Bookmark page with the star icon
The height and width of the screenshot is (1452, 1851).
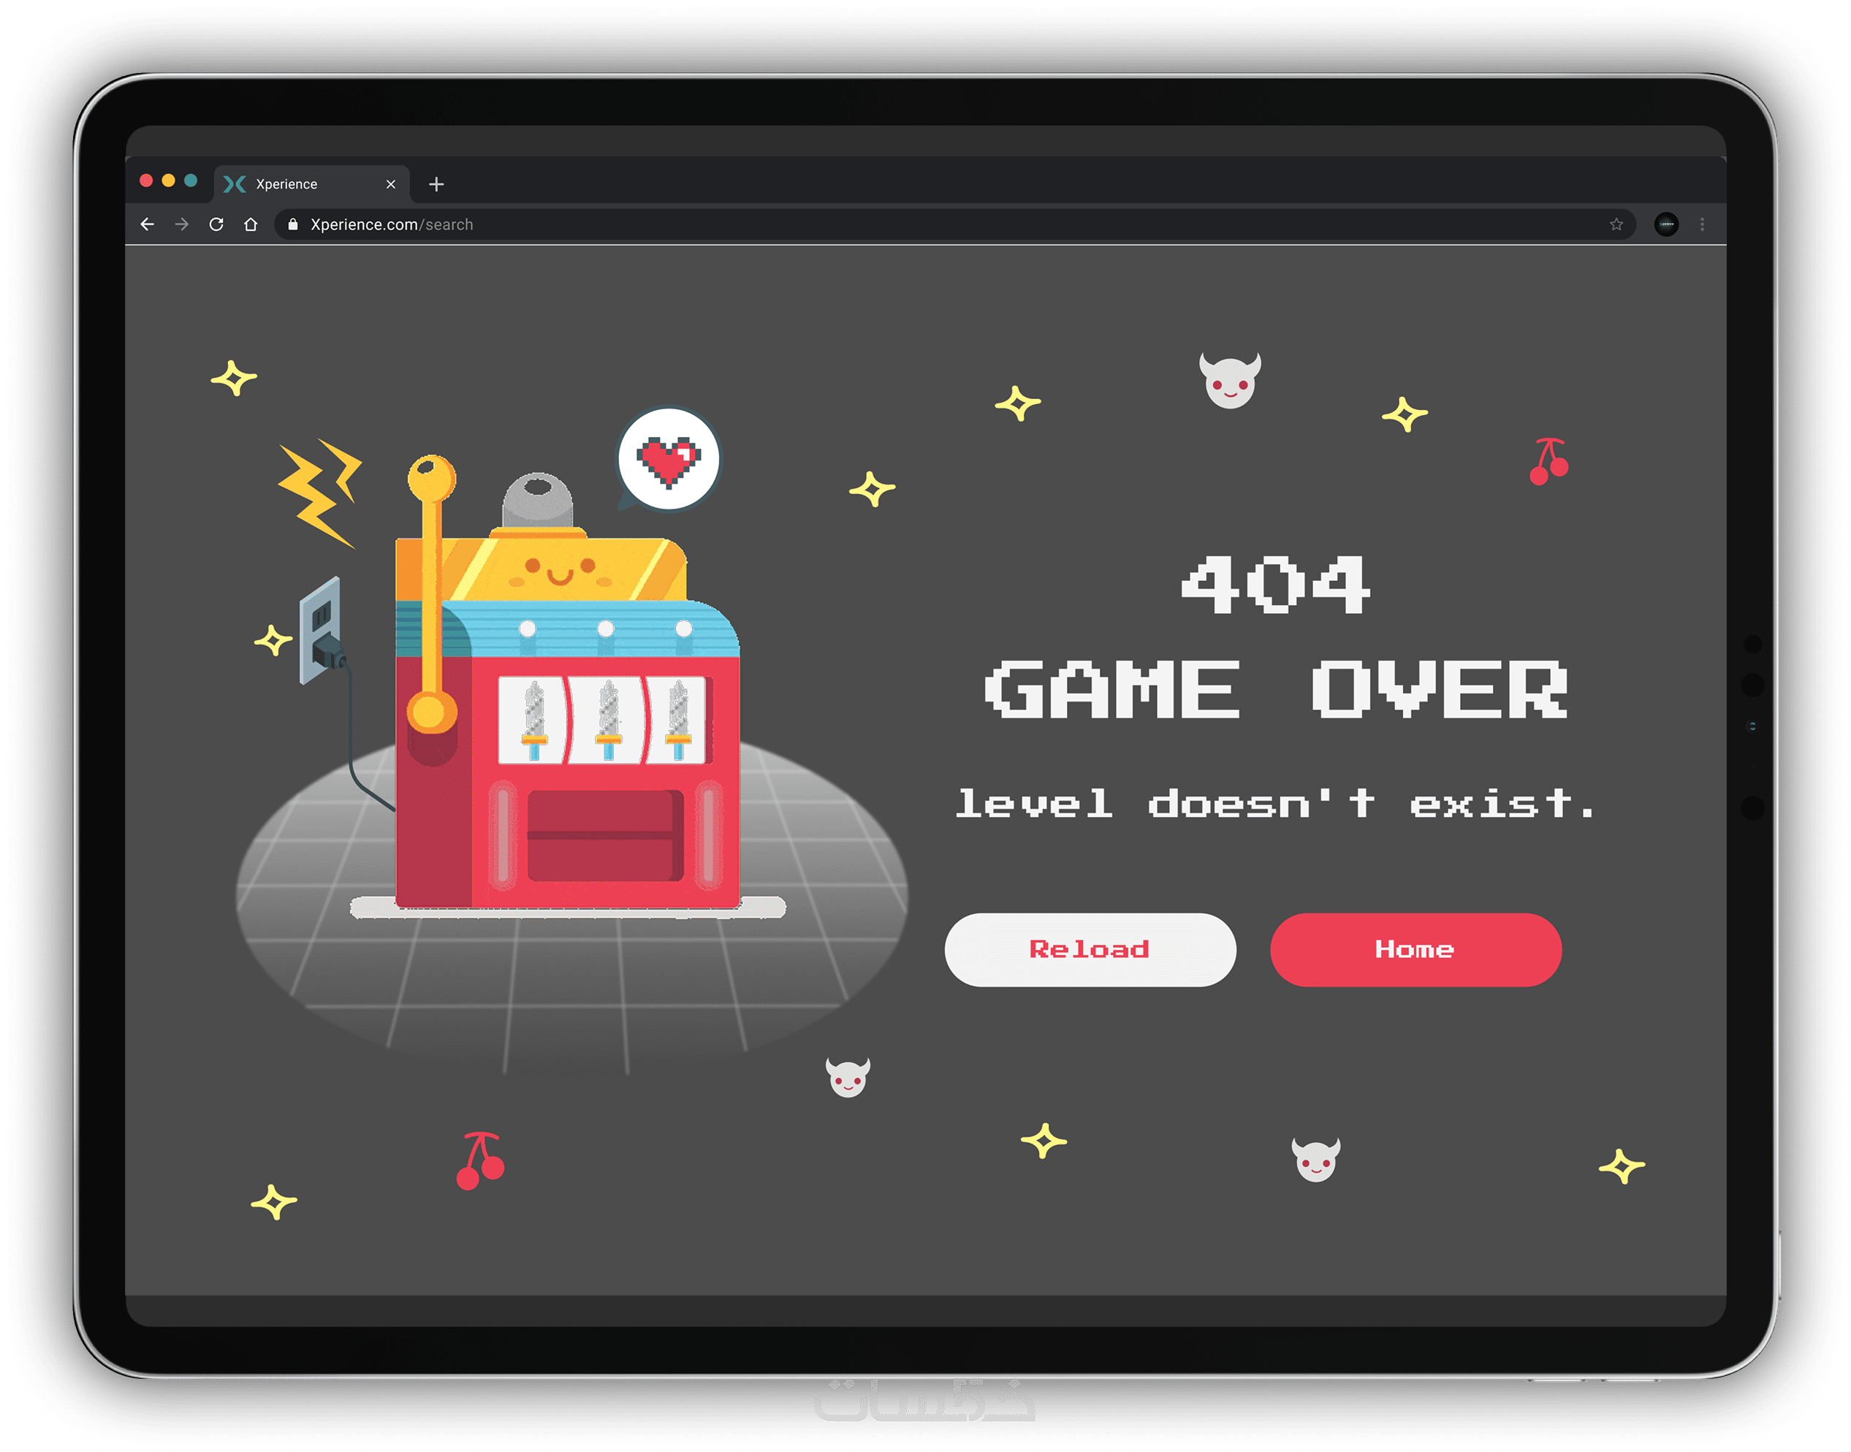click(x=1616, y=224)
